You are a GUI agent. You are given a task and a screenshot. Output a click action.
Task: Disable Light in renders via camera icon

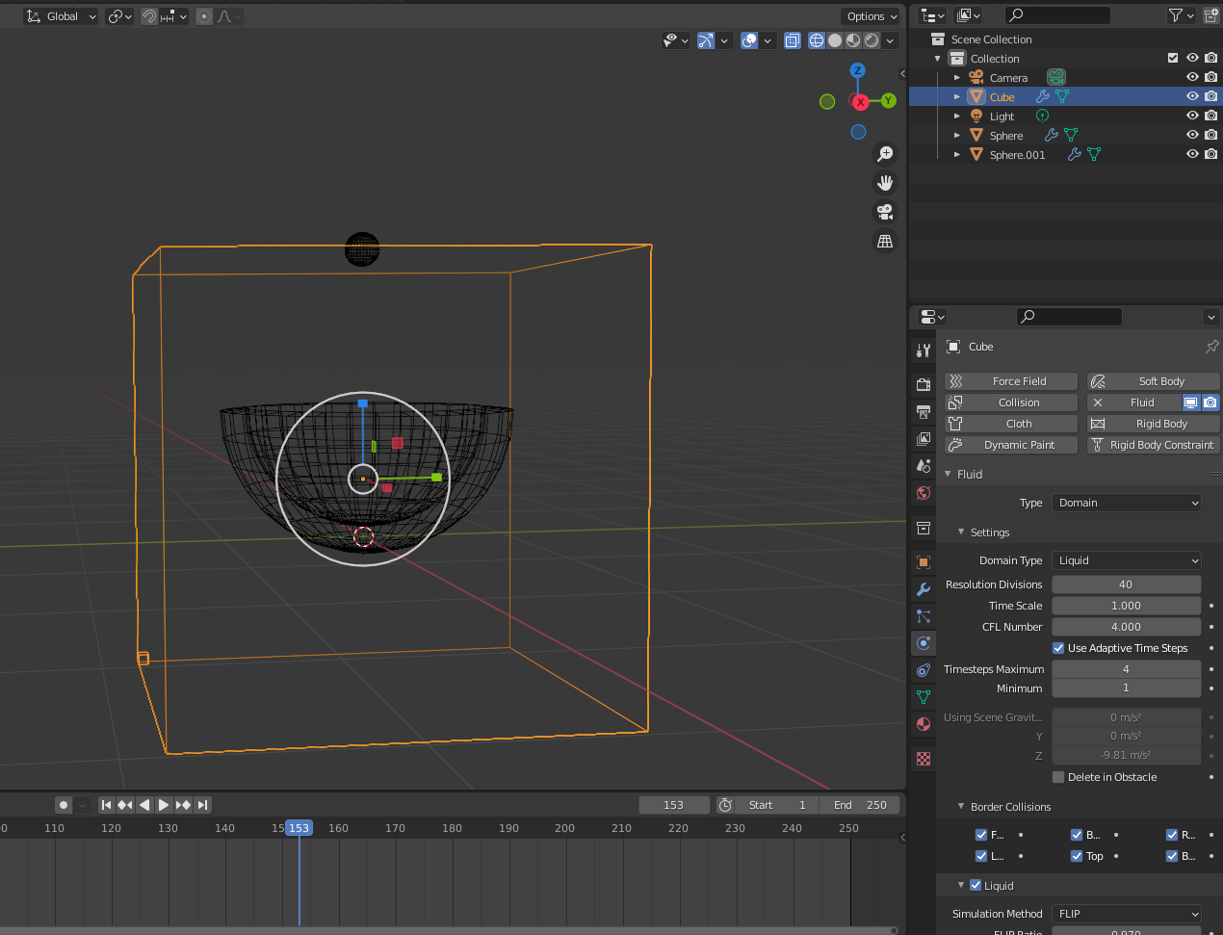[x=1211, y=116]
